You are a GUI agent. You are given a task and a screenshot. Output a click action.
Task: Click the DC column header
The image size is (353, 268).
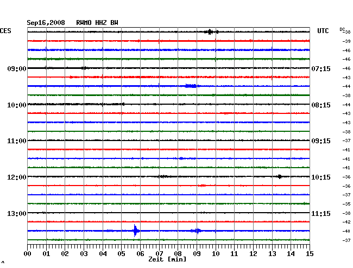pos(342,29)
